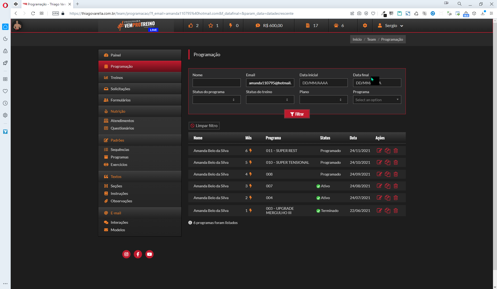
Task: Open YouTube social icon
Action: (x=149, y=254)
